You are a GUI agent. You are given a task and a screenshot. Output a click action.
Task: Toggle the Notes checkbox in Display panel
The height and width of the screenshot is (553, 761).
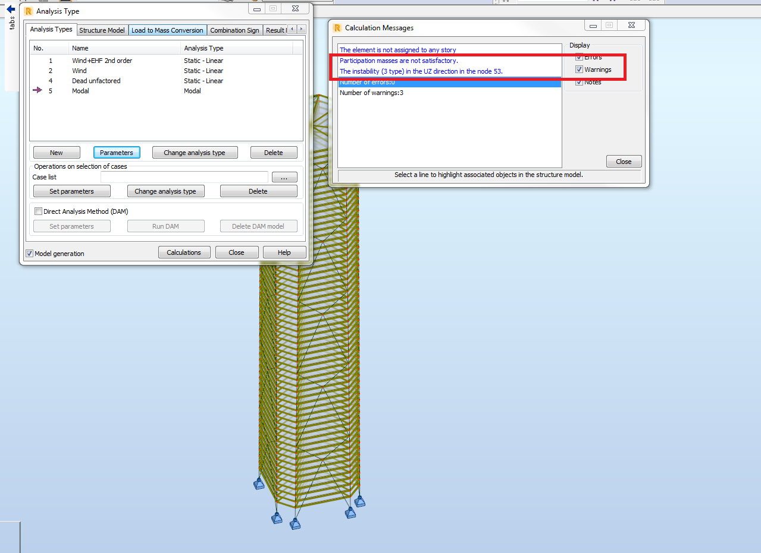point(579,82)
